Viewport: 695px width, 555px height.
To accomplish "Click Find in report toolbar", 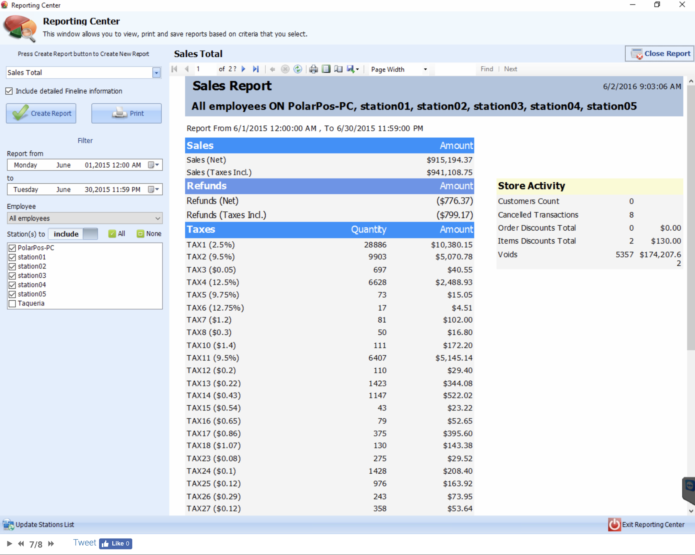I will click(x=487, y=69).
